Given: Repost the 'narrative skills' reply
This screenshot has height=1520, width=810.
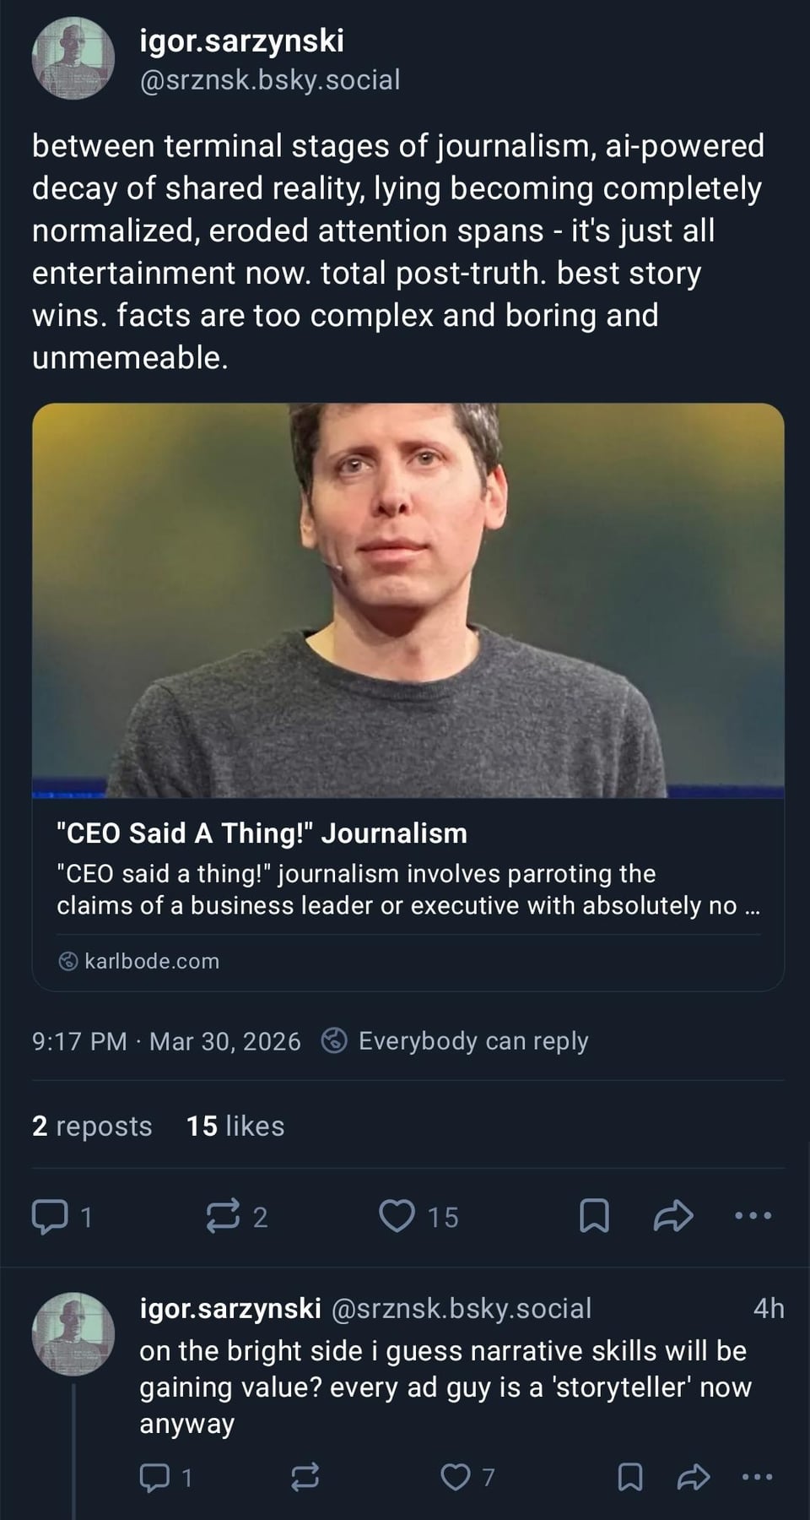Looking at the screenshot, I should pyautogui.click(x=305, y=1477).
